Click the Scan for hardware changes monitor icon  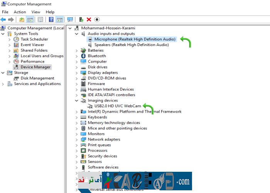point(70,20)
